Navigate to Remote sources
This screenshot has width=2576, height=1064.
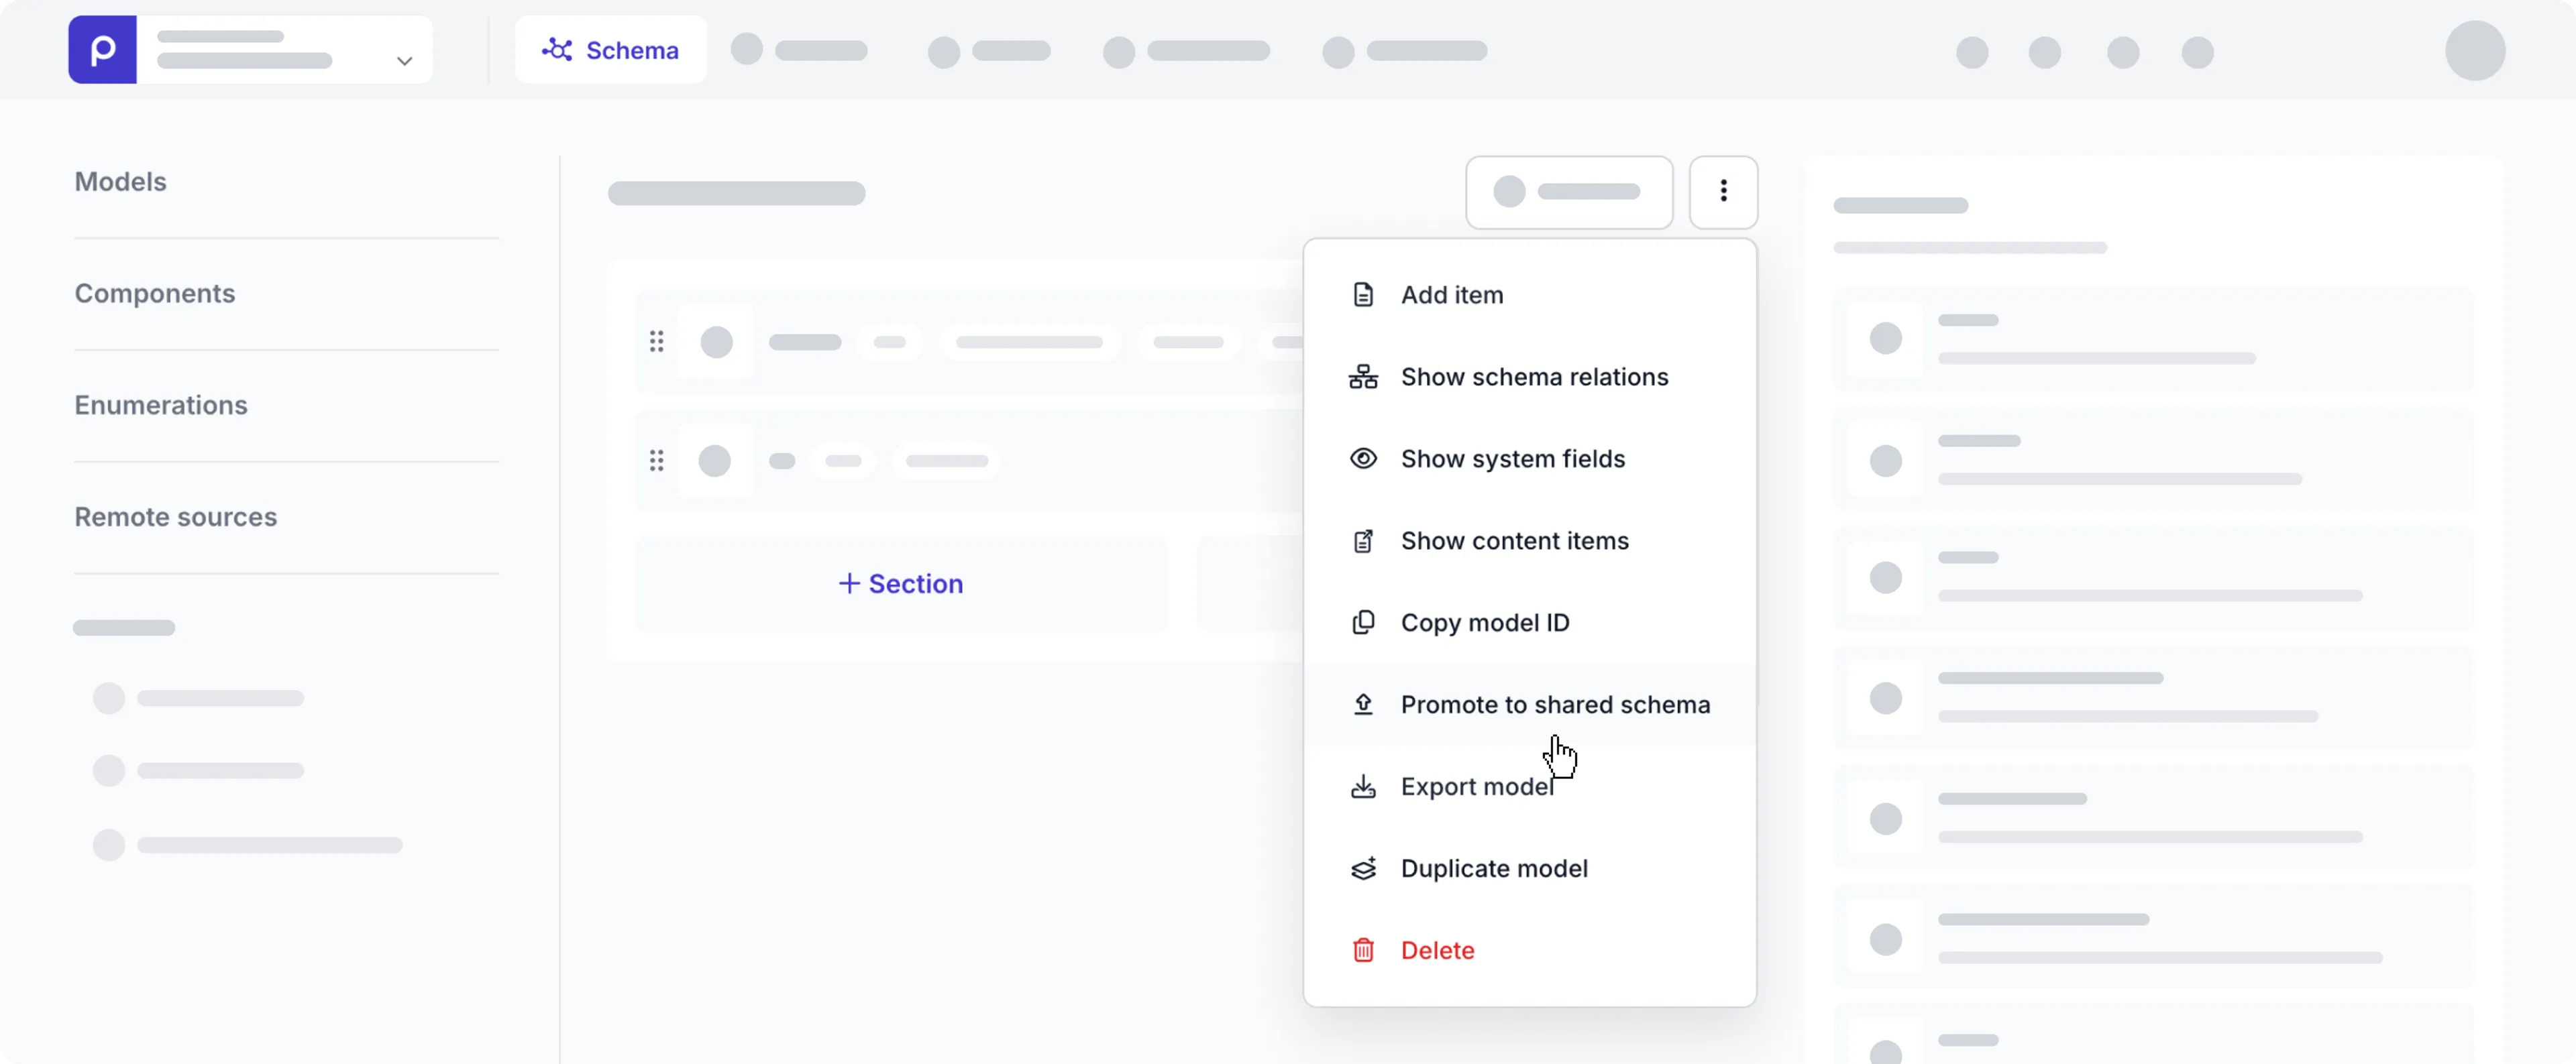(176, 516)
